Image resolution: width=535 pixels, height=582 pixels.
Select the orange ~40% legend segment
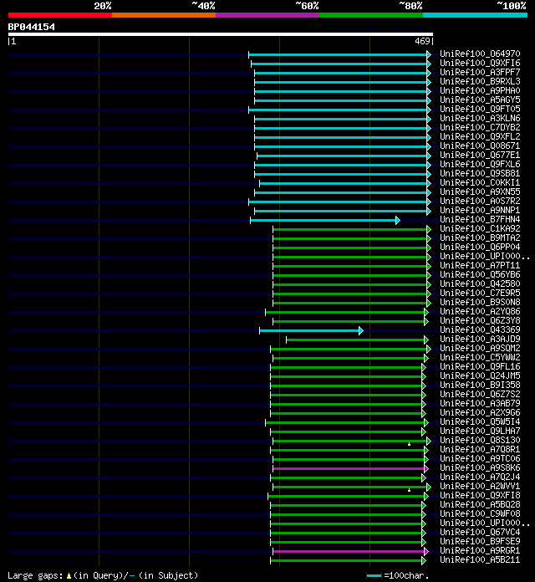pyautogui.click(x=164, y=15)
